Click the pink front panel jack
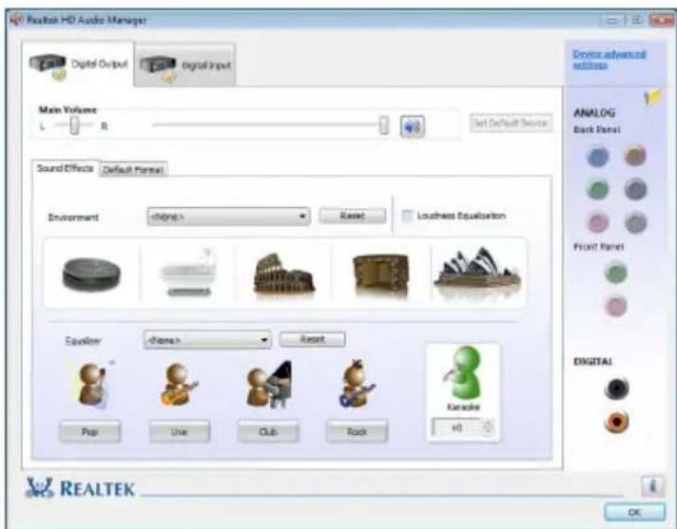677x529 pixels. pyautogui.click(x=616, y=306)
